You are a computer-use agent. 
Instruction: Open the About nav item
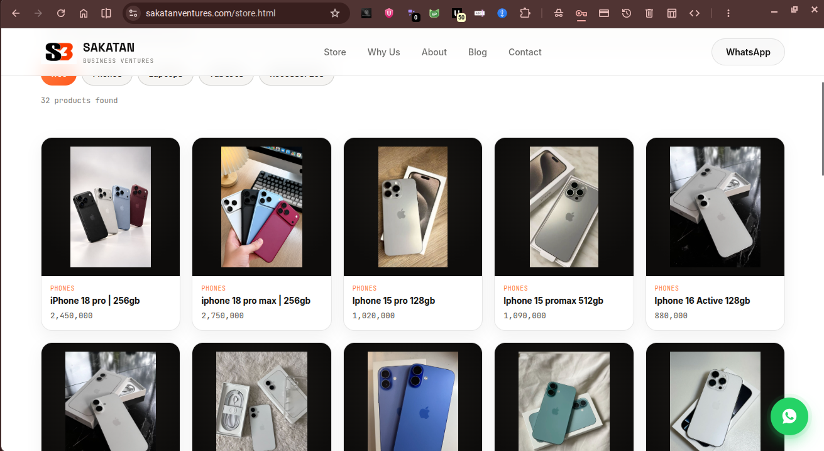coord(434,52)
